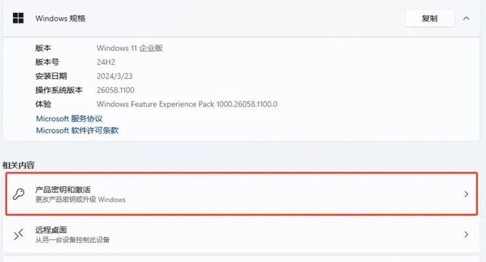The image size is (486, 262).
Task: Click the key icon for 产品密钥和激活
Action: tap(18, 194)
